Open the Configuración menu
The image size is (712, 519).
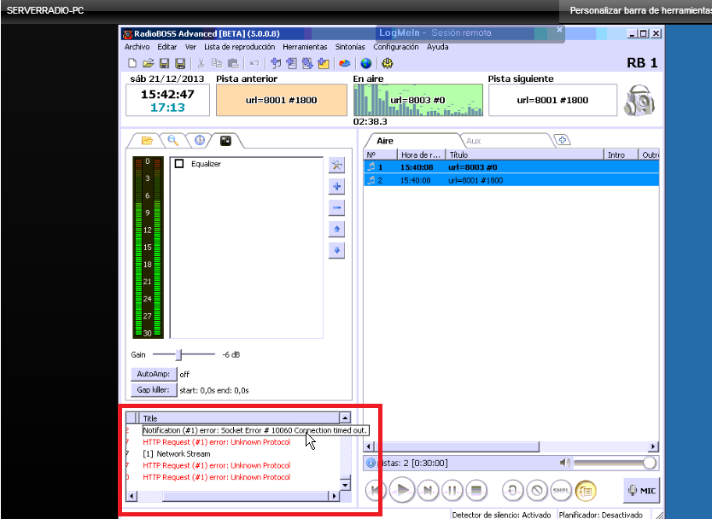pos(396,47)
